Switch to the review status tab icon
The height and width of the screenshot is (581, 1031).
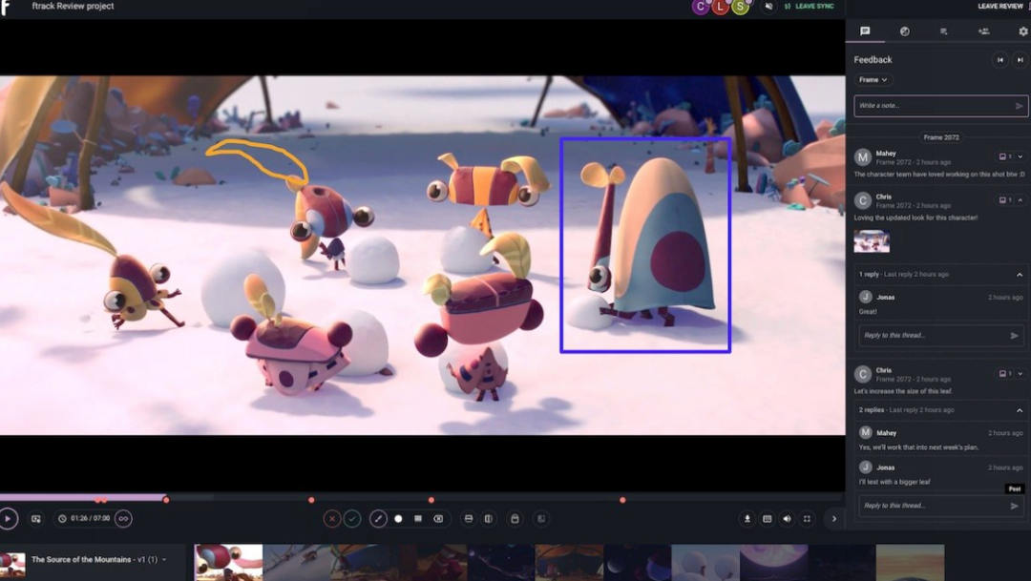(x=905, y=31)
